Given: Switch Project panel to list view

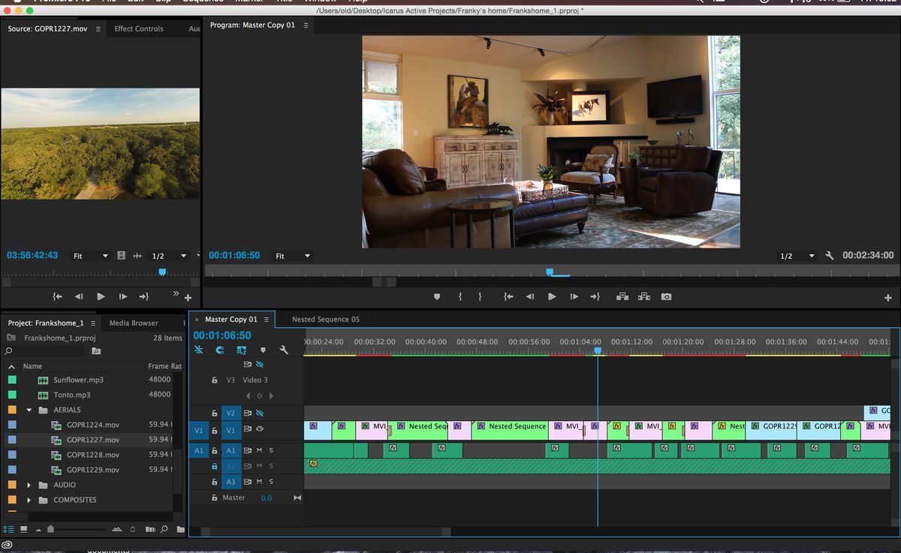Looking at the screenshot, I should pyautogui.click(x=9, y=529).
